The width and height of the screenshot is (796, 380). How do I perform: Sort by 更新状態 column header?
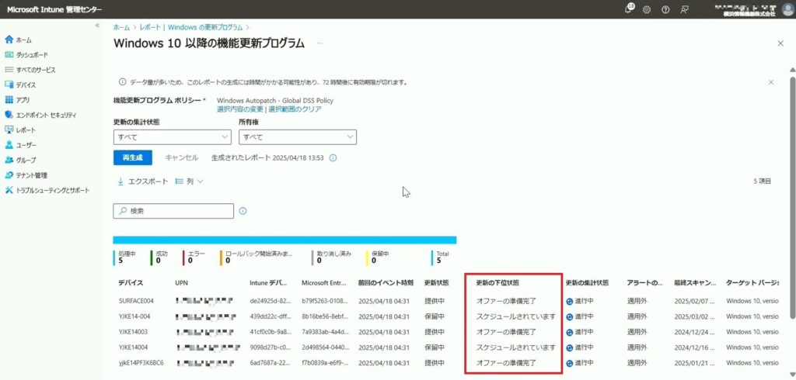(437, 283)
